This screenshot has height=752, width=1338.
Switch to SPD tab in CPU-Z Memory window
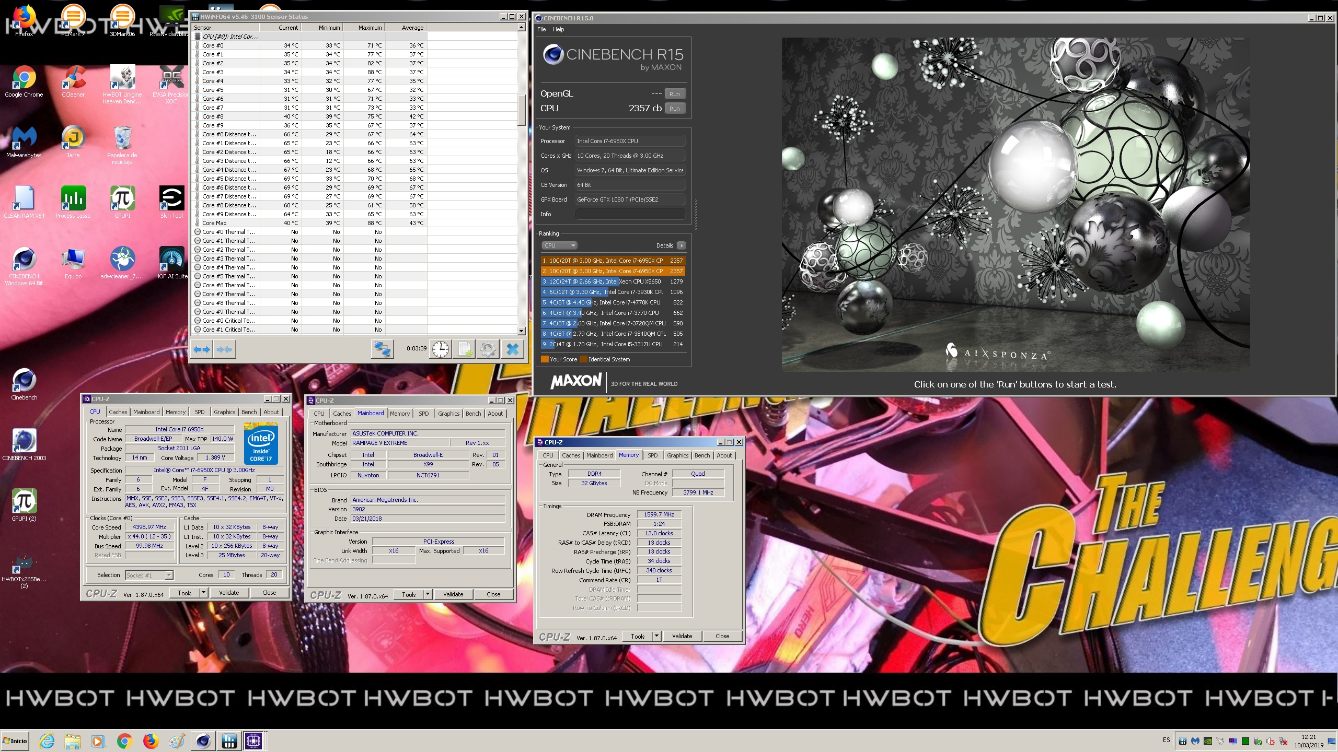click(x=652, y=455)
